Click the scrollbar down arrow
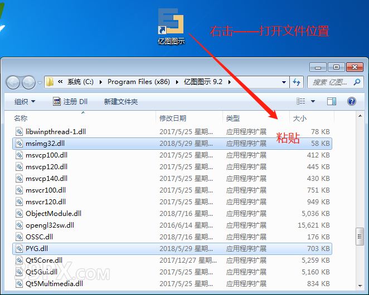The height and width of the screenshot is (295, 369). 360,286
